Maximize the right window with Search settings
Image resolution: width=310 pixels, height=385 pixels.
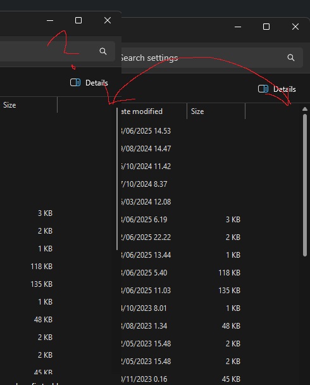click(266, 27)
